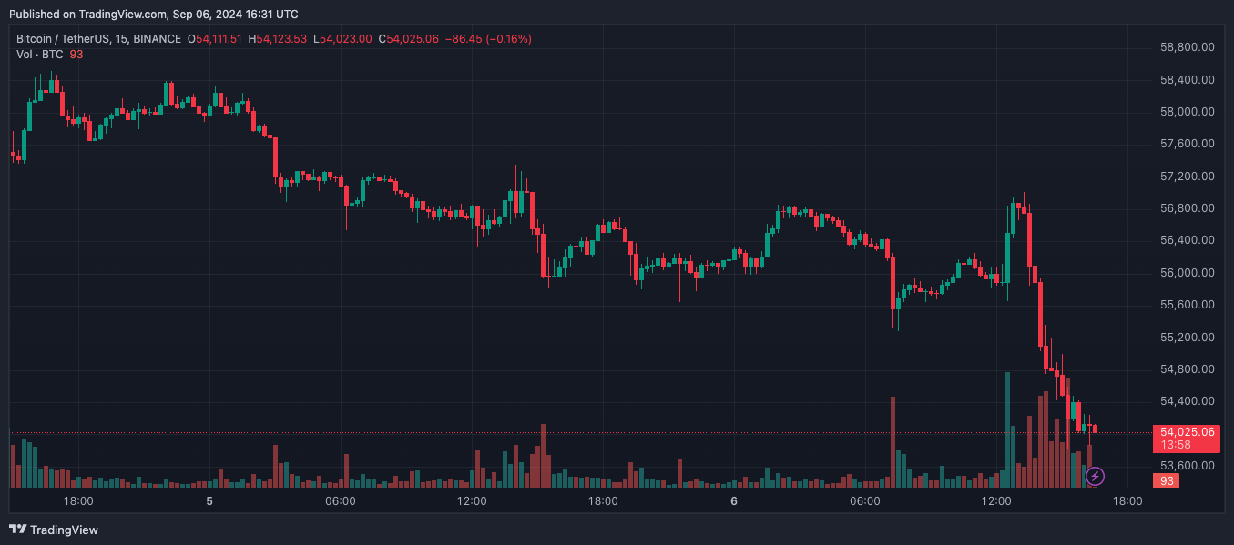Viewport: 1234px width, 545px height.
Task: Click the TradingView logo icon
Action: [x=17, y=530]
